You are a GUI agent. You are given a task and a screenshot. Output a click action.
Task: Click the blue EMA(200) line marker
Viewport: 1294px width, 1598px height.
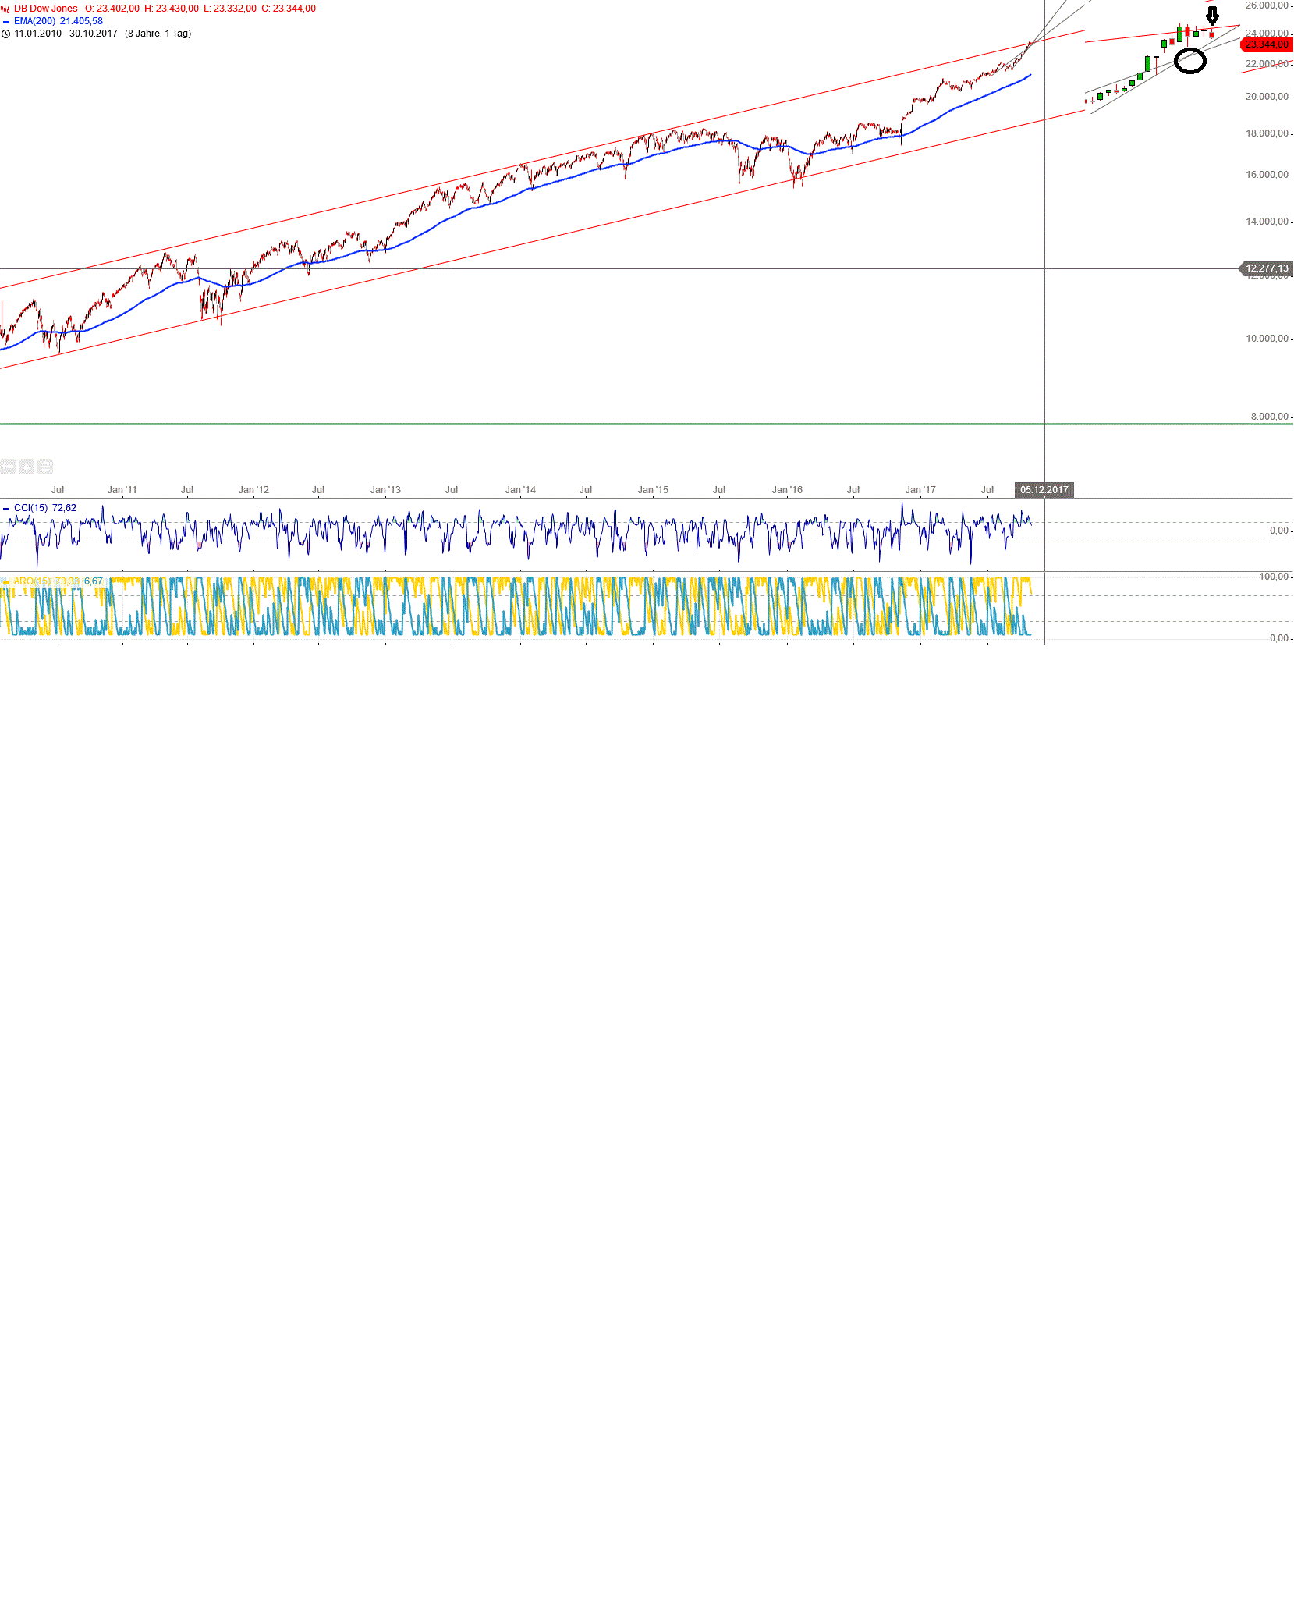pyautogui.click(x=6, y=22)
